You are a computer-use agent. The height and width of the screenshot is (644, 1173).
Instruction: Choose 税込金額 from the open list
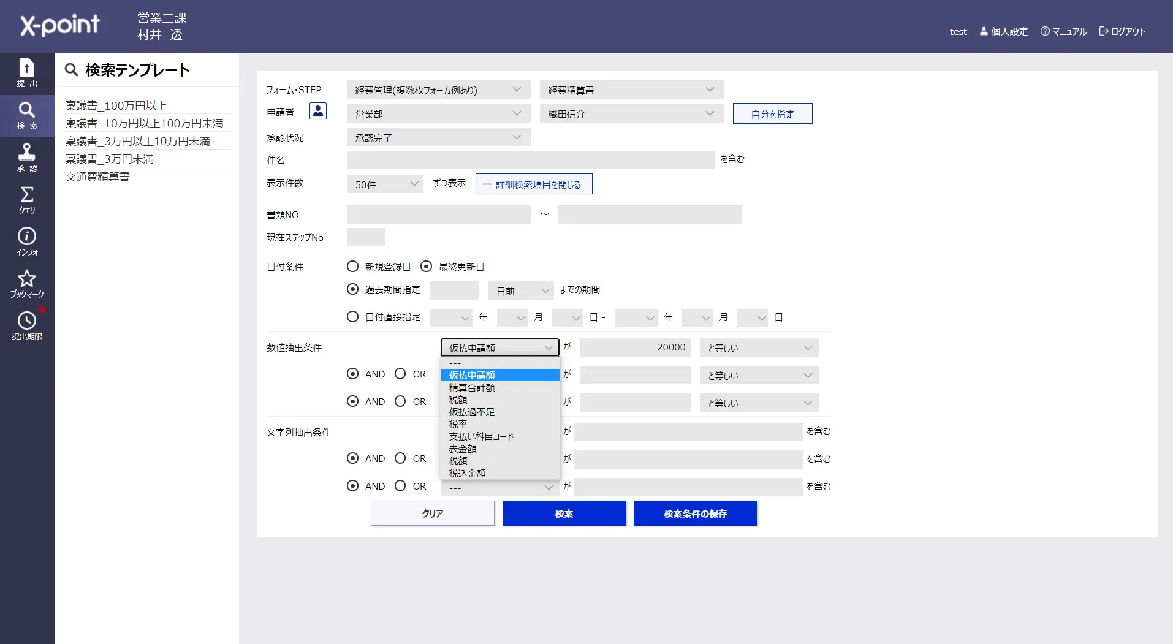tap(467, 473)
